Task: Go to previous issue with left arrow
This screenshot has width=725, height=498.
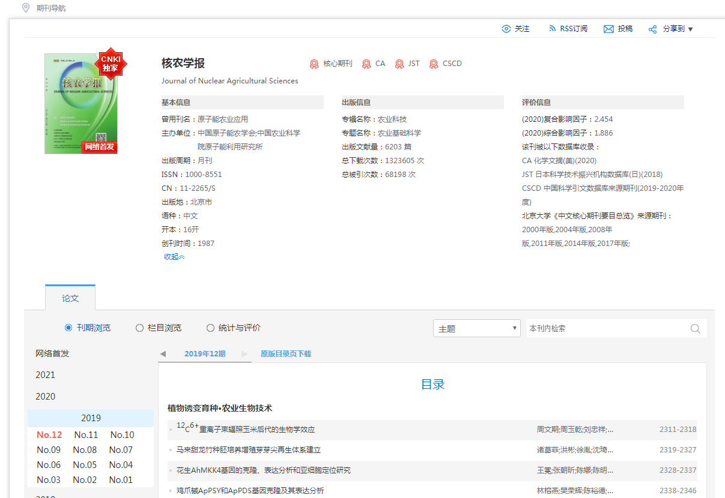Action: pos(163,354)
